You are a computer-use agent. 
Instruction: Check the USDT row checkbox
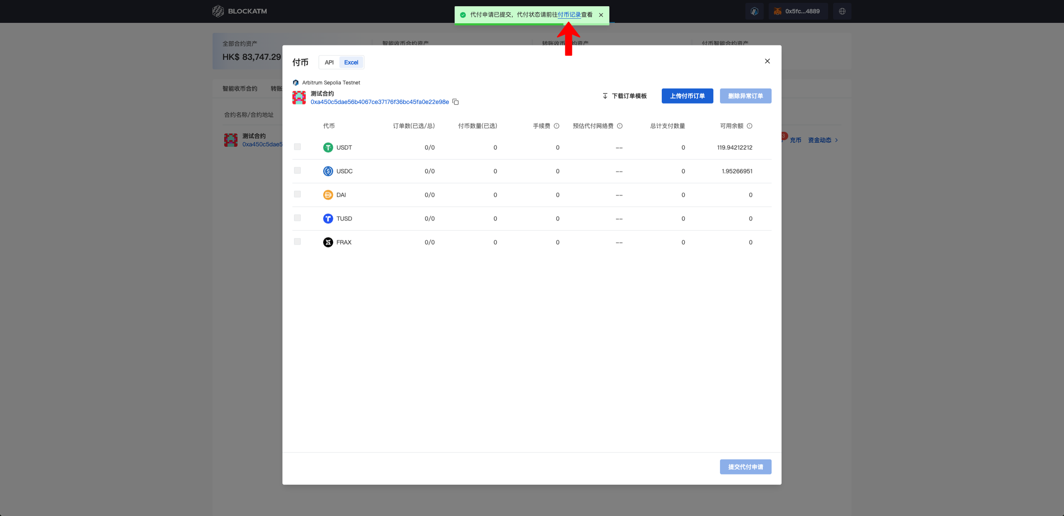(x=297, y=147)
